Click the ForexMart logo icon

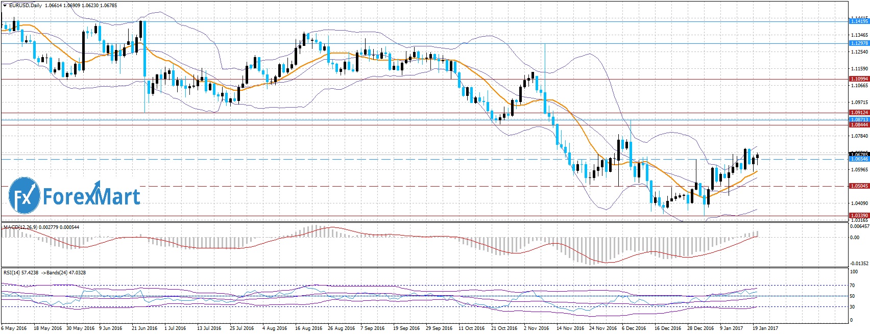[x=24, y=195]
